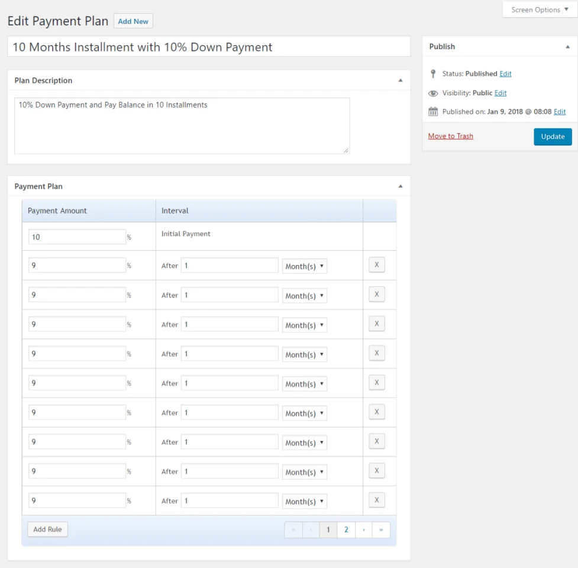Viewport: 578px width, 568px height.
Task: Open Month(s) dropdown in second installment row
Action: pos(305,296)
